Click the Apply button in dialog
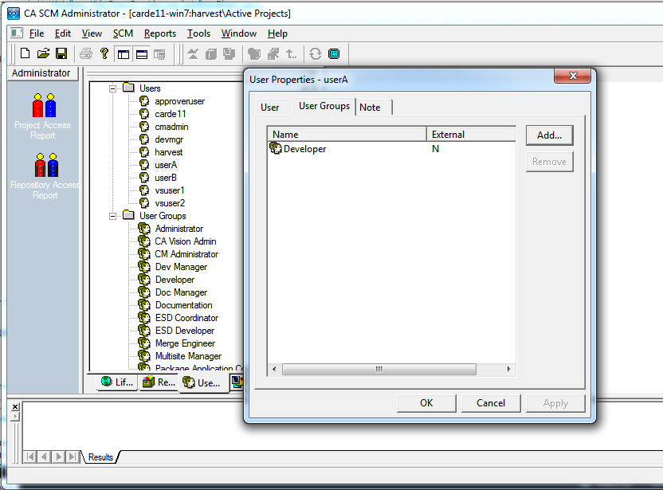Screen dimensions: 663x490 click(555, 403)
